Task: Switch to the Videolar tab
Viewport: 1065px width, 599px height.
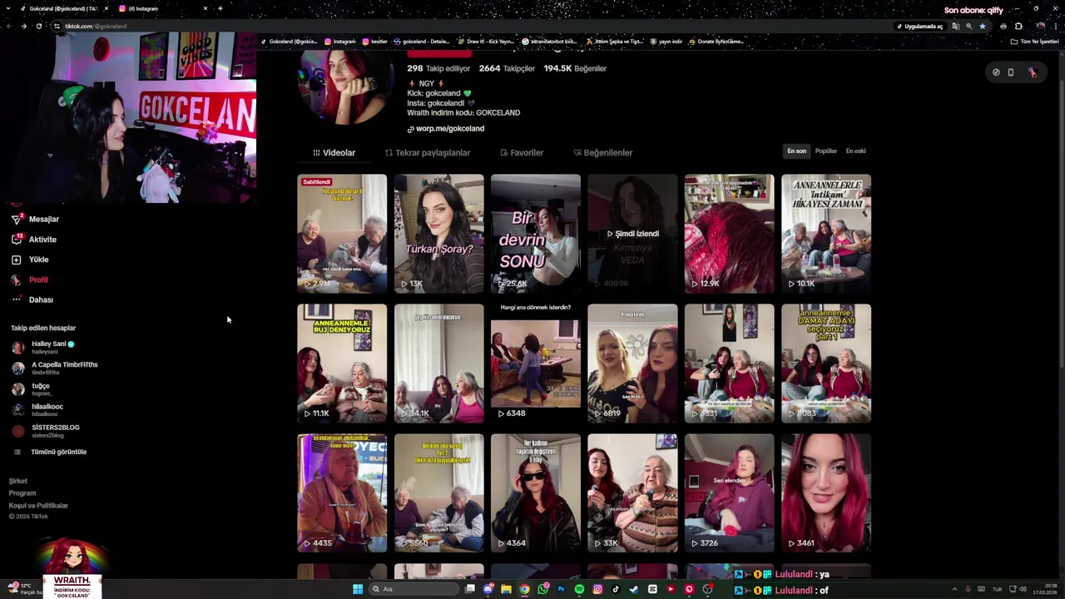Action: click(x=334, y=153)
